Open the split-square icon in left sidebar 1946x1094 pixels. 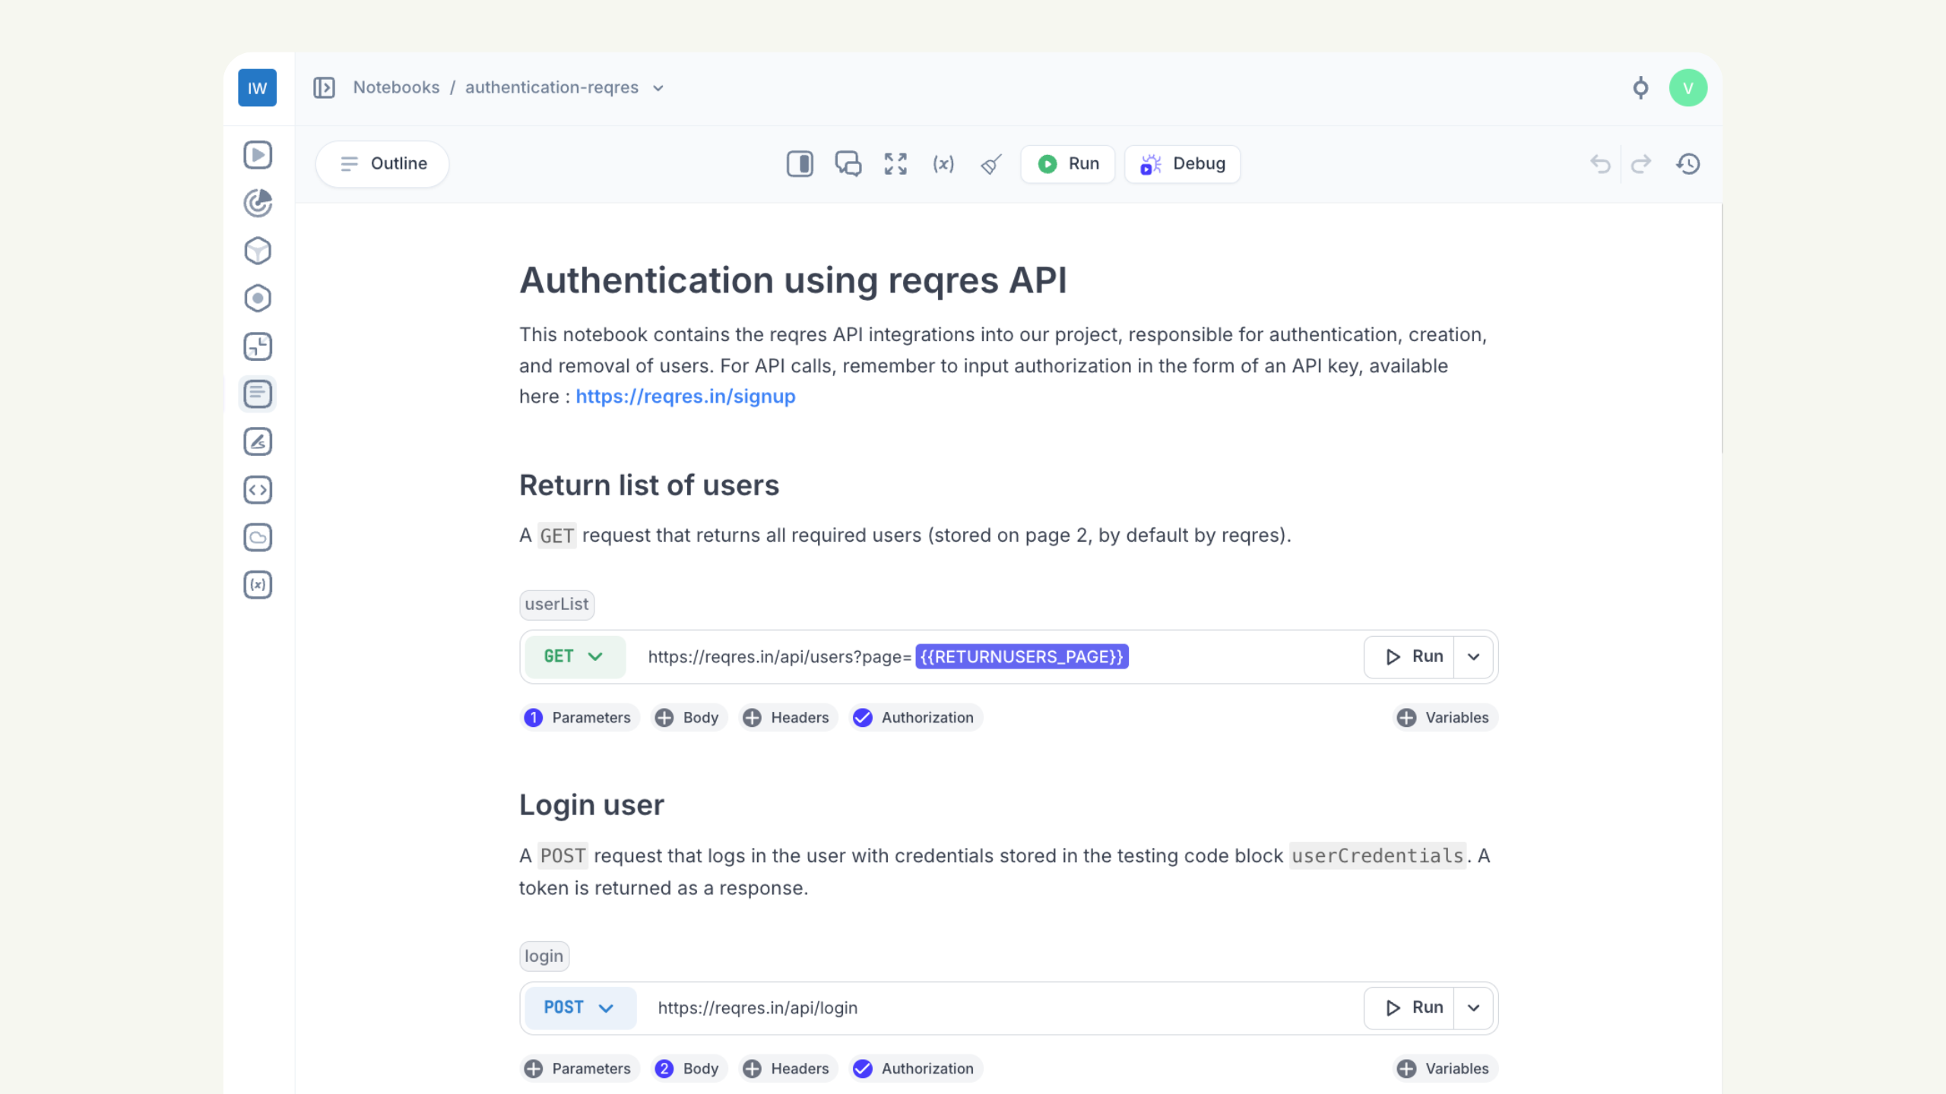258,346
